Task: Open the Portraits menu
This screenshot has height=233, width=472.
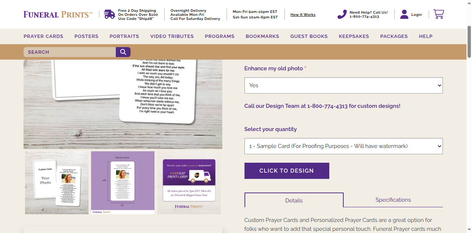Action: pyautogui.click(x=124, y=36)
